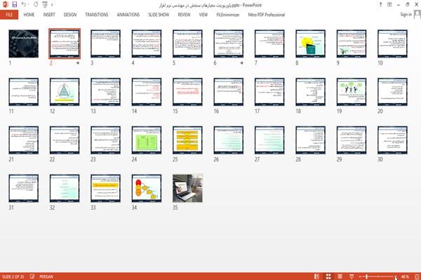
Task: Click the Help question mark icon
Action: pos(380,5)
